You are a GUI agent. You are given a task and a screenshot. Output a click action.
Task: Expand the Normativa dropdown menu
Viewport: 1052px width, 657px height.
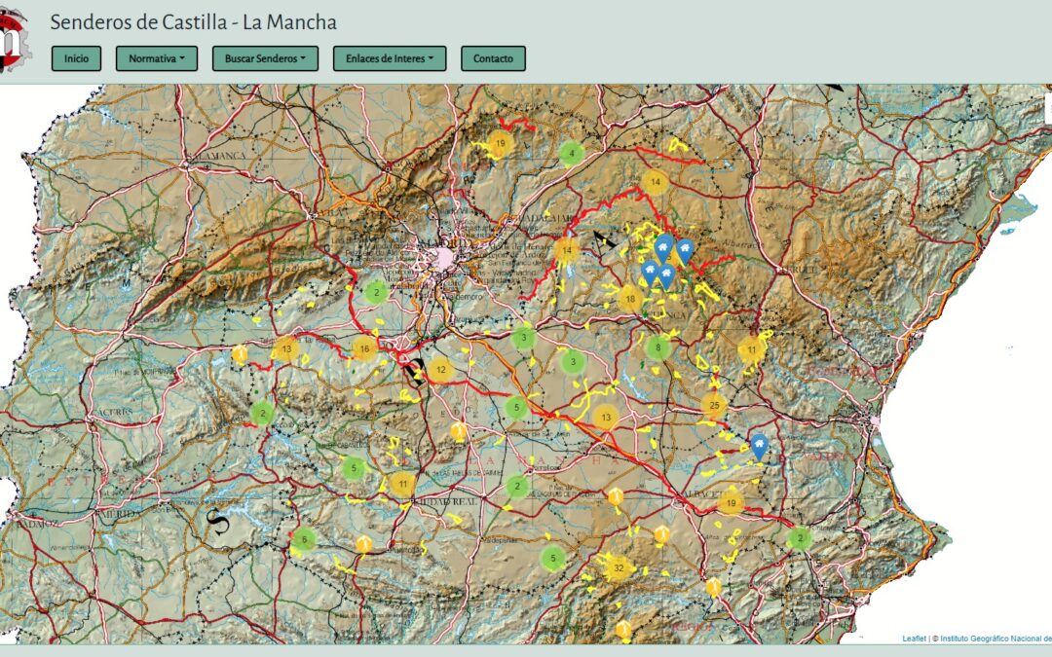pos(156,58)
